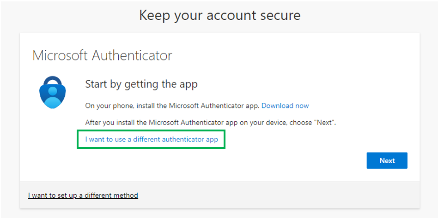Continue with the blue Next button

(387, 160)
